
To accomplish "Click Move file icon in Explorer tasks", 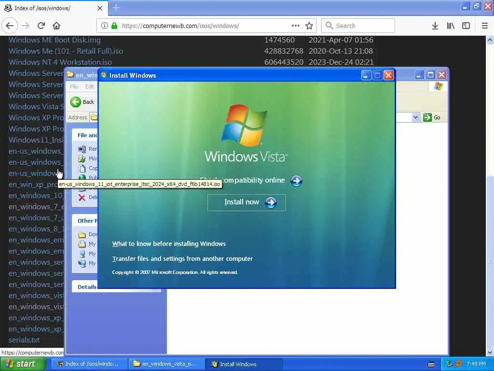I will click(x=82, y=158).
